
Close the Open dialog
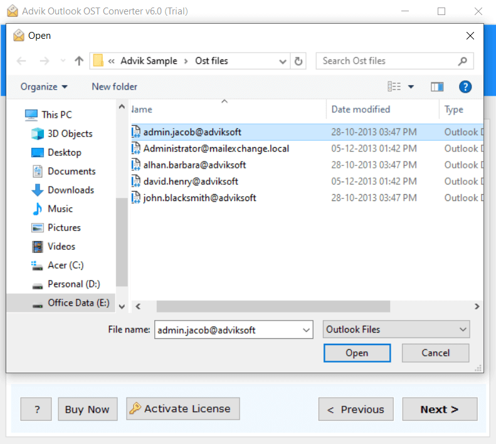(470, 36)
